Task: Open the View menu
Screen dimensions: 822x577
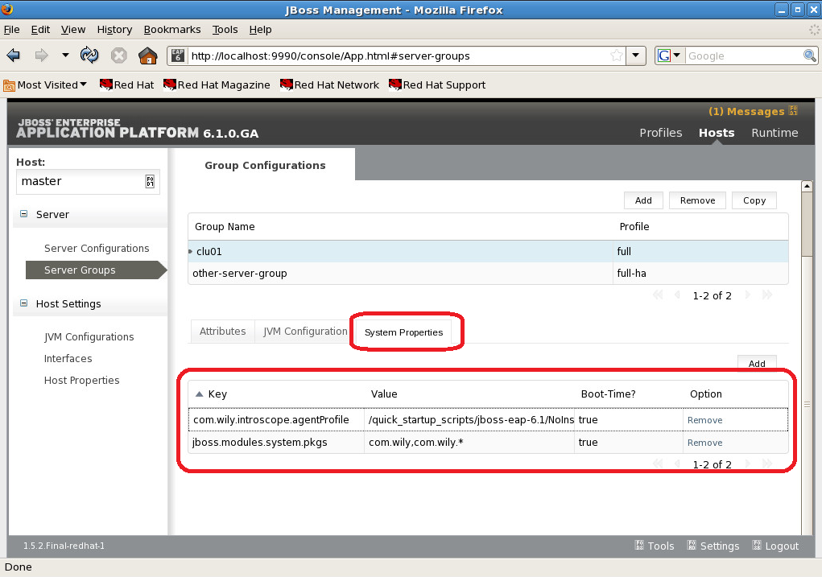Action: point(73,29)
